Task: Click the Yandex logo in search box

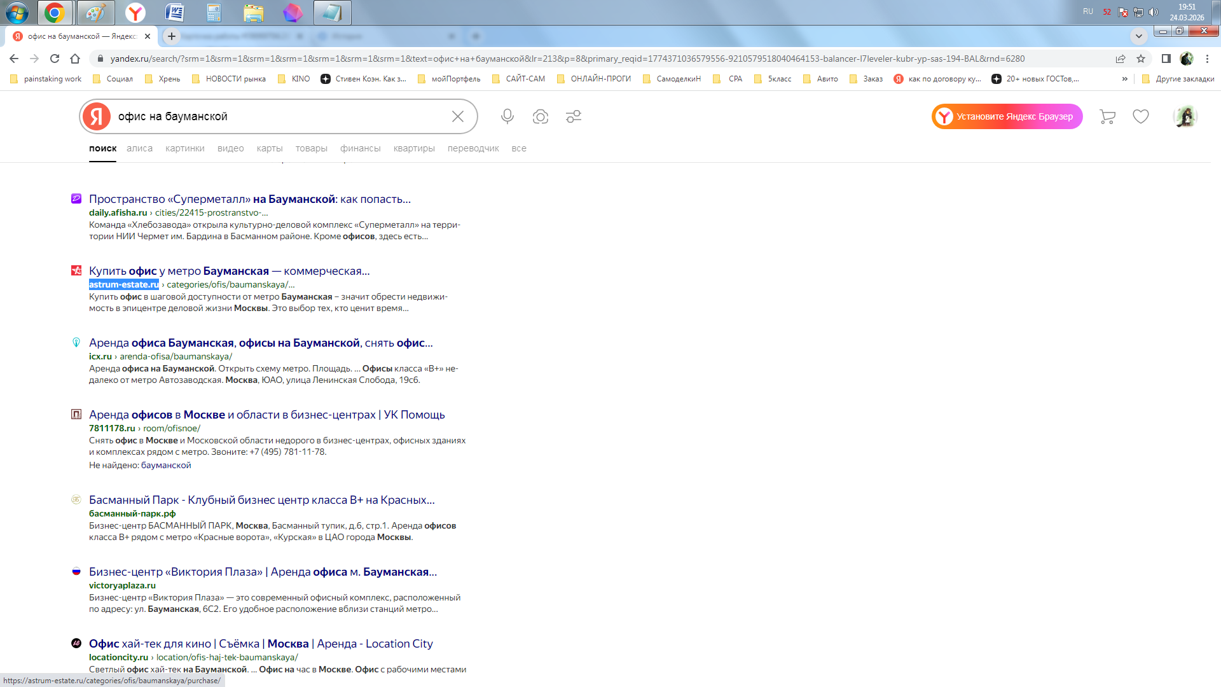Action: 97,116
